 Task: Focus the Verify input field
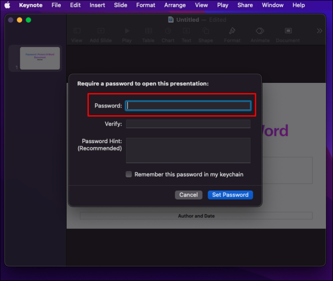pos(188,124)
